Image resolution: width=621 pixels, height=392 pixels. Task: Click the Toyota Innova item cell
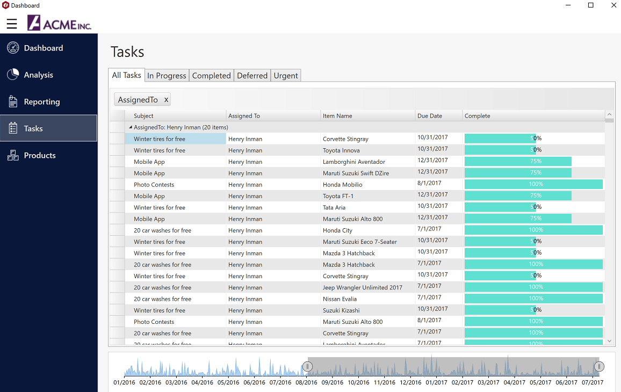[x=368, y=150]
